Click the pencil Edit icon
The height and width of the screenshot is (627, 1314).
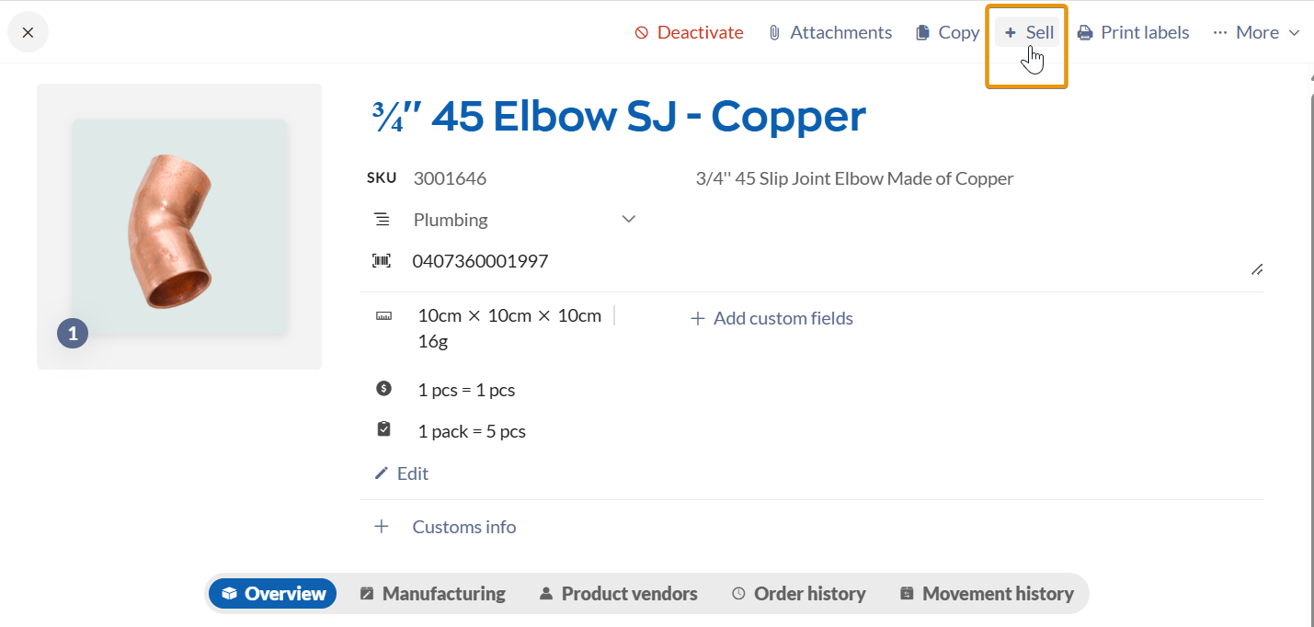[x=382, y=473]
